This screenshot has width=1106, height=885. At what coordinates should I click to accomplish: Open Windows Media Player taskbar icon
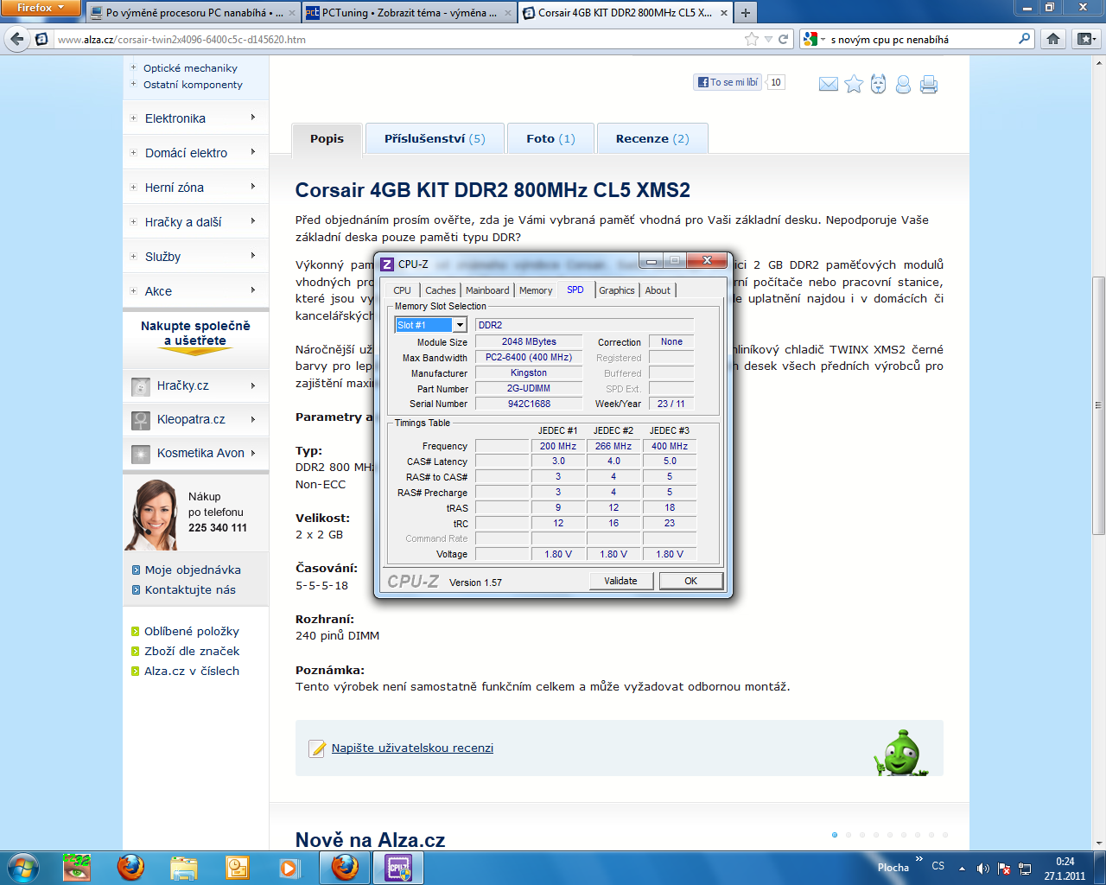pyautogui.click(x=289, y=867)
